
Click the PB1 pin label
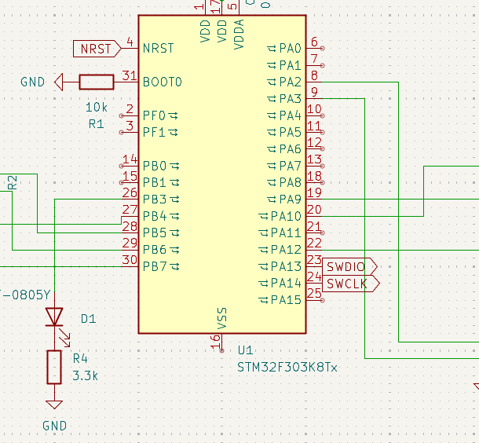[155, 182]
